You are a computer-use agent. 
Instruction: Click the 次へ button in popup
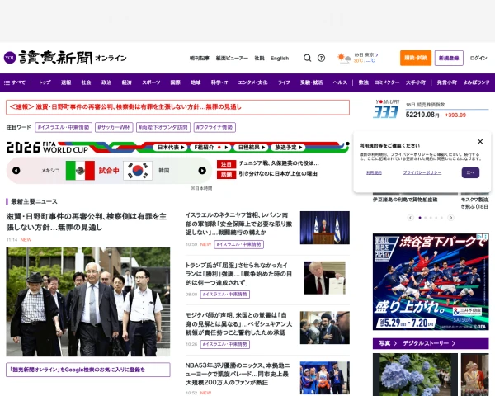click(470, 172)
